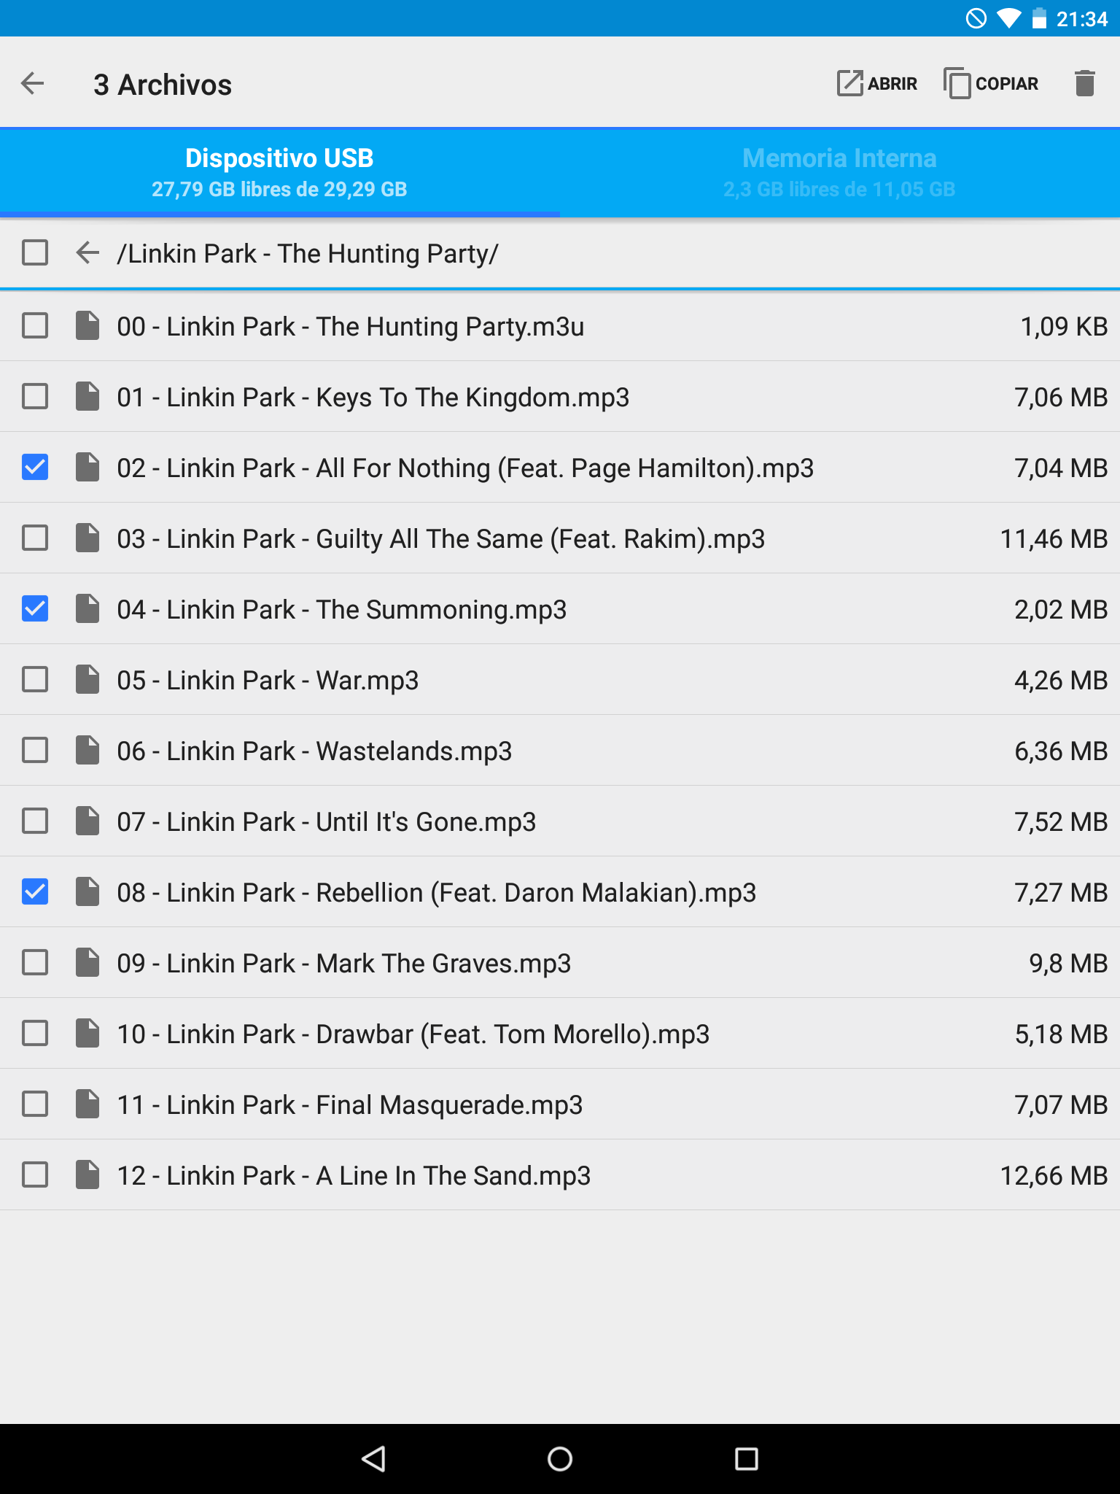Uncheck The Summoning checkbox

[x=35, y=609]
